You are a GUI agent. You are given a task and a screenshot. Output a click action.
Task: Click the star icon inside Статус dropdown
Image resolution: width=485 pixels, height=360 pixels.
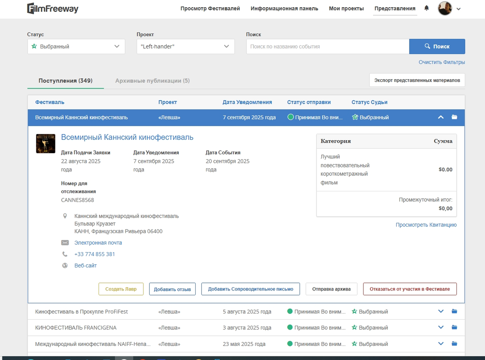click(34, 46)
